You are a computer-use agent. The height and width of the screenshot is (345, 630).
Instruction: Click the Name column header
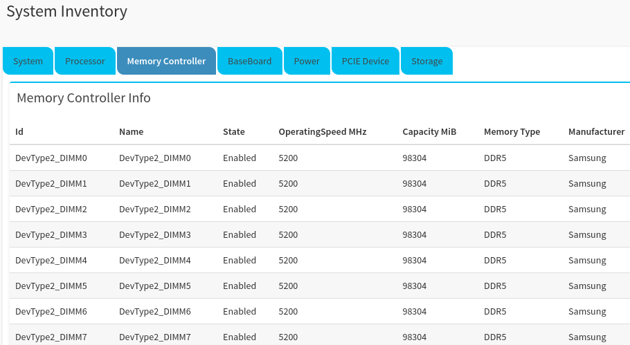131,131
